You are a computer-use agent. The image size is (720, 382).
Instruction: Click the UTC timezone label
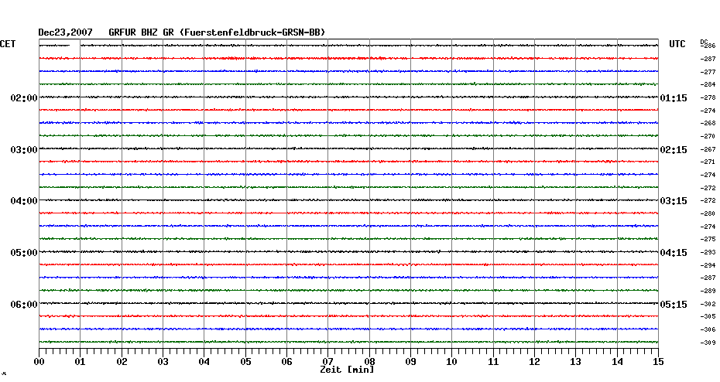[x=677, y=44]
